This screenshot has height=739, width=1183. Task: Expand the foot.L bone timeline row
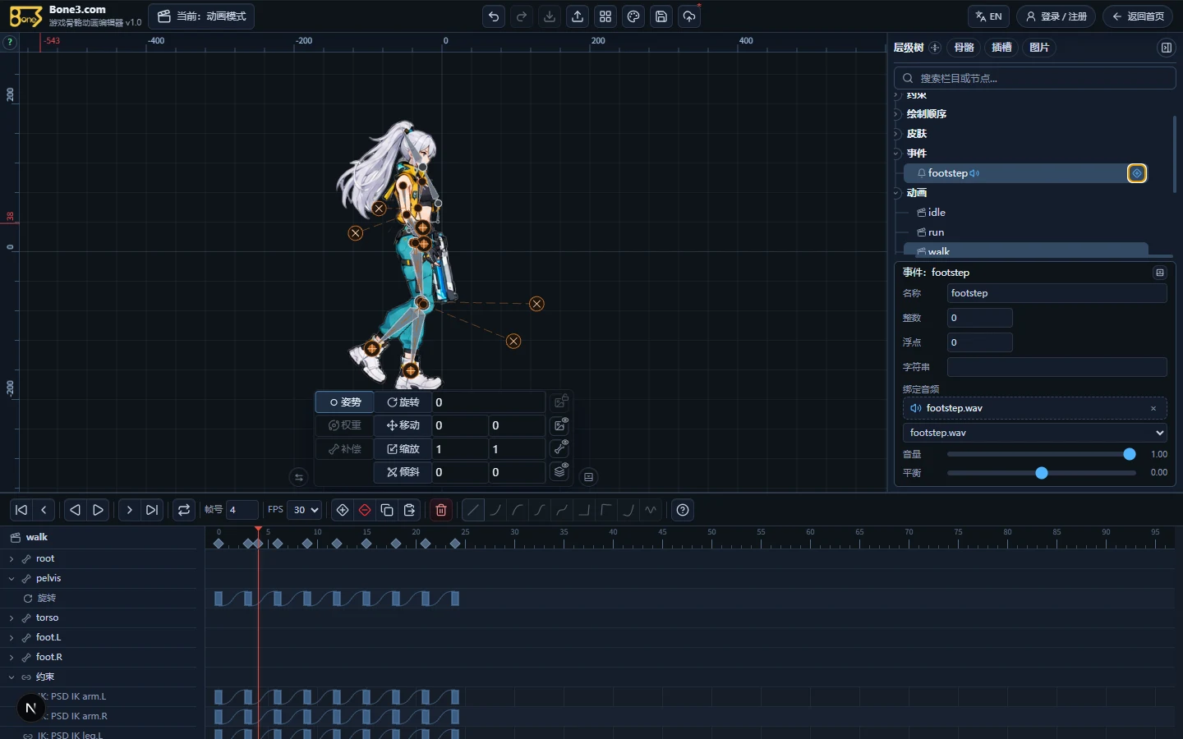(x=12, y=638)
